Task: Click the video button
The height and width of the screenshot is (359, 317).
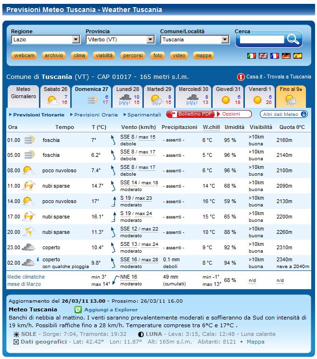Action: pos(179,56)
